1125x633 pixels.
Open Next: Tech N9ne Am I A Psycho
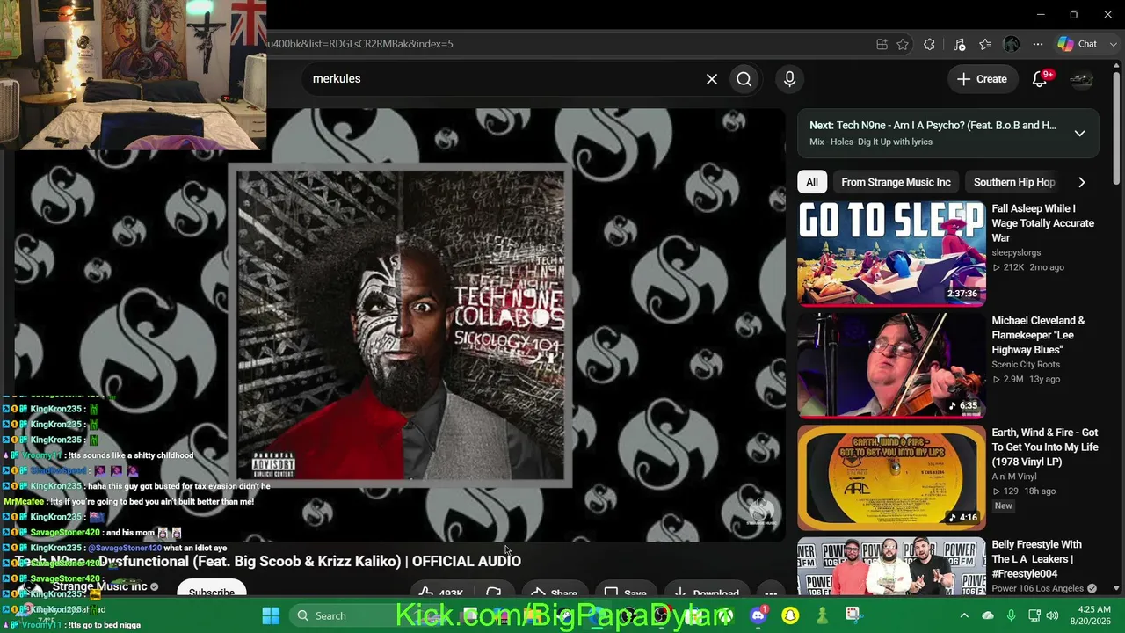click(933, 126)
